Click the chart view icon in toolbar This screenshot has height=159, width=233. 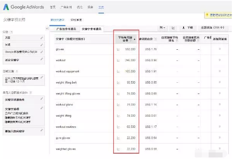[x=173, y=28]
